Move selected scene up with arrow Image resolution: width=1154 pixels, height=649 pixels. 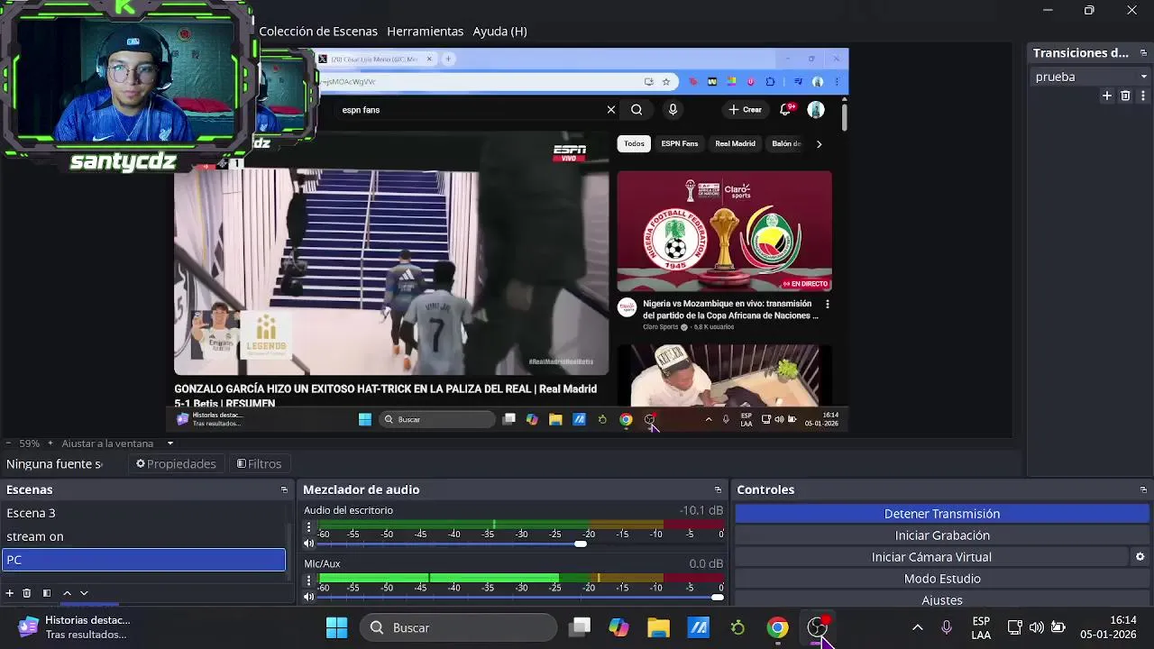tap(67, 593)
